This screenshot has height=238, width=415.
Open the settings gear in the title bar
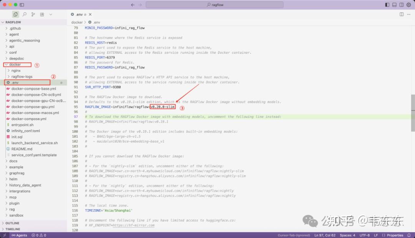408,5
